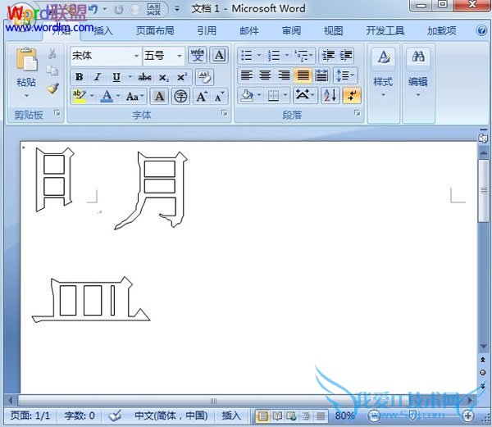The width and height of the screenshot is (492, 427).
Task: Open the bullets list dropdown arrow
Action: pos(259,56)
